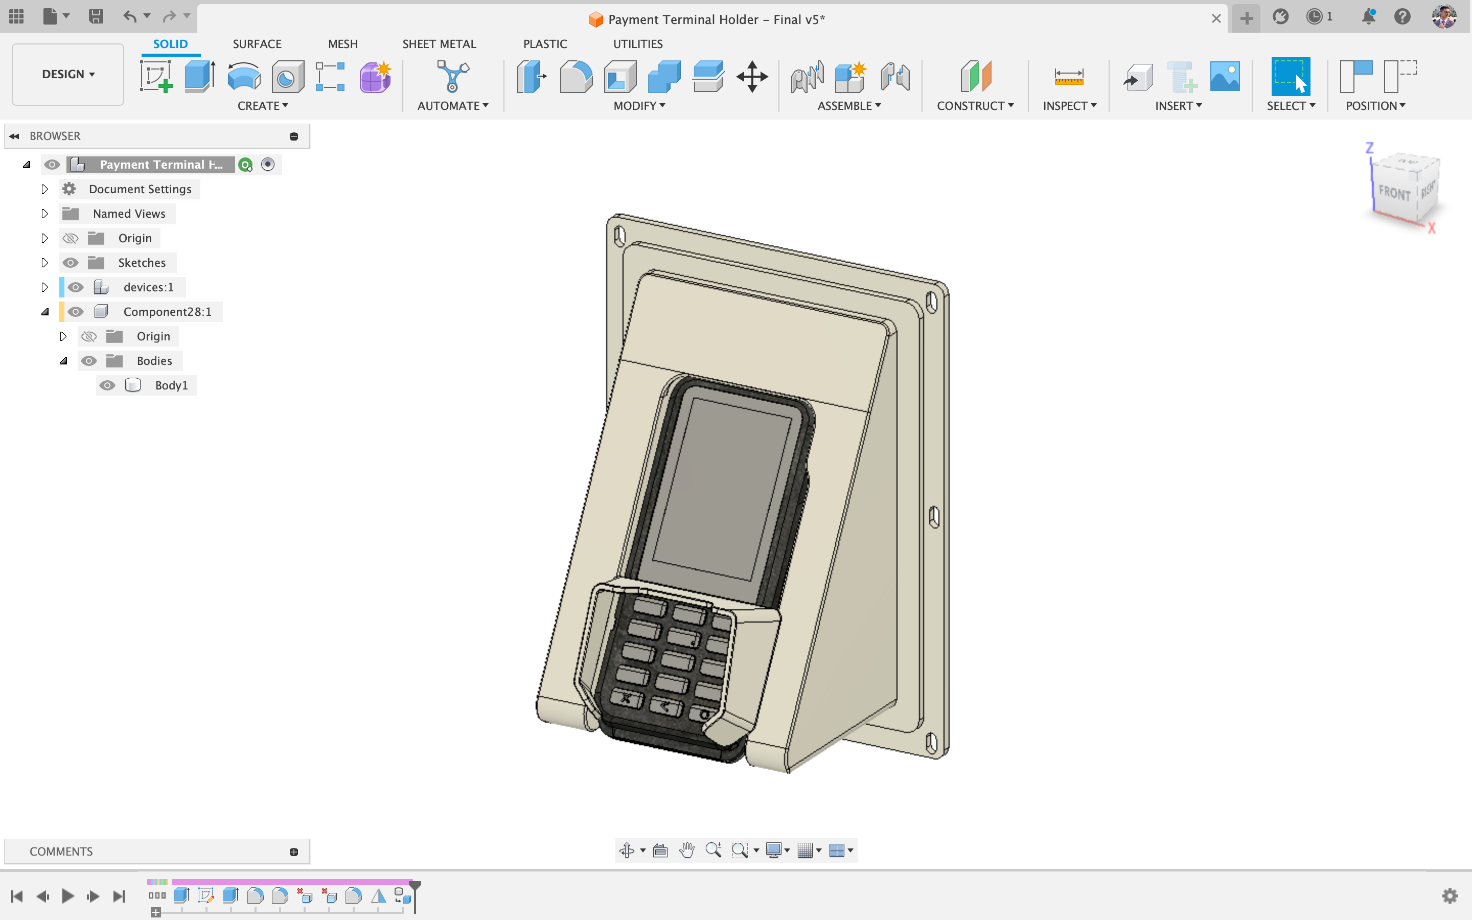Viewport: 1472px width, 920px height.
Task: Click the Insert Image canvas icon
Action: pyautogui.click(x=1225, y=77)
